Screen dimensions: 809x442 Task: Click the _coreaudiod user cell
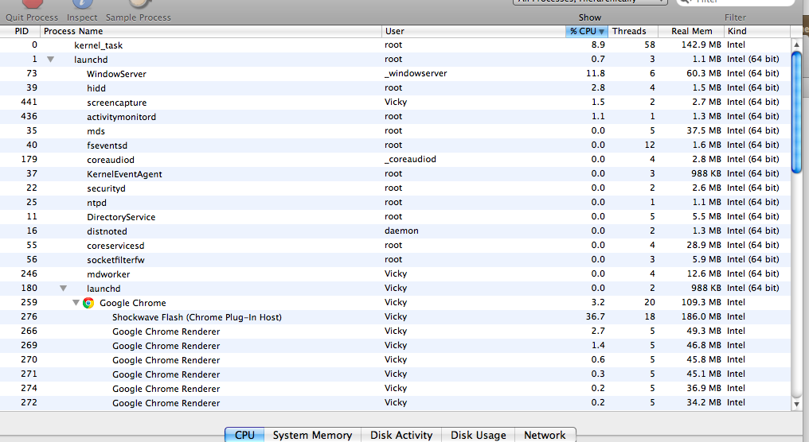411,159
